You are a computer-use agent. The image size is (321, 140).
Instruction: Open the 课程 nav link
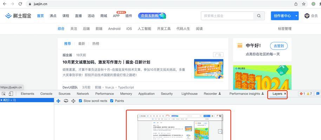pyautogui.click(x=66, y=16)
